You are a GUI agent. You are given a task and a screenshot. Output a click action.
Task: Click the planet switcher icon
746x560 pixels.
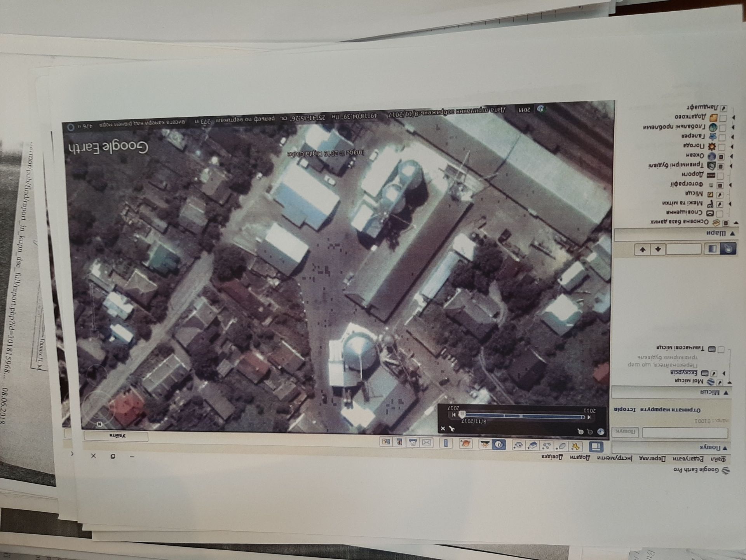click(x=465, y=443)
